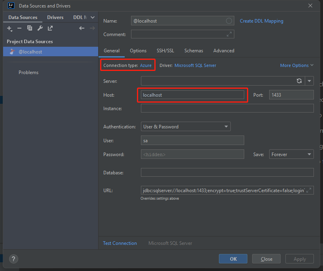Screen dimensions: 323x271
Task: Run Test Connection
Action: pos(120,243)
